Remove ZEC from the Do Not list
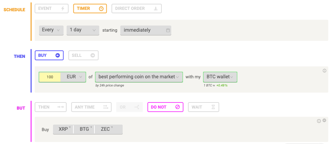332x144 pixels. click(112, 127)
